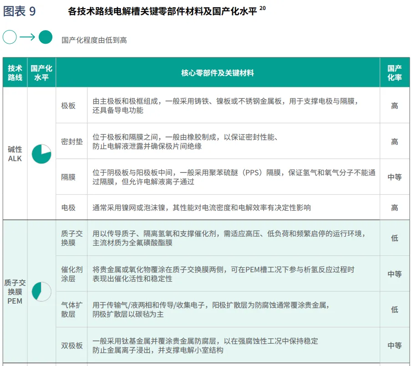Click the '中等' rating in 催化剂涂层 row
Viewport: 411px width, 366px height.
pos(395,274)
